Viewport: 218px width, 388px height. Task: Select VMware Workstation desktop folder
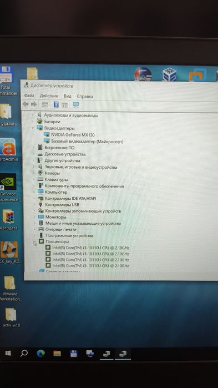point(11,288)
